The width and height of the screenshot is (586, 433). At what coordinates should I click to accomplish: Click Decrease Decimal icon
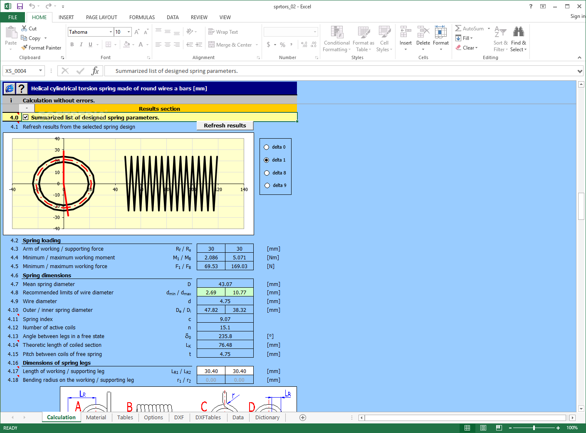point(314,45)
